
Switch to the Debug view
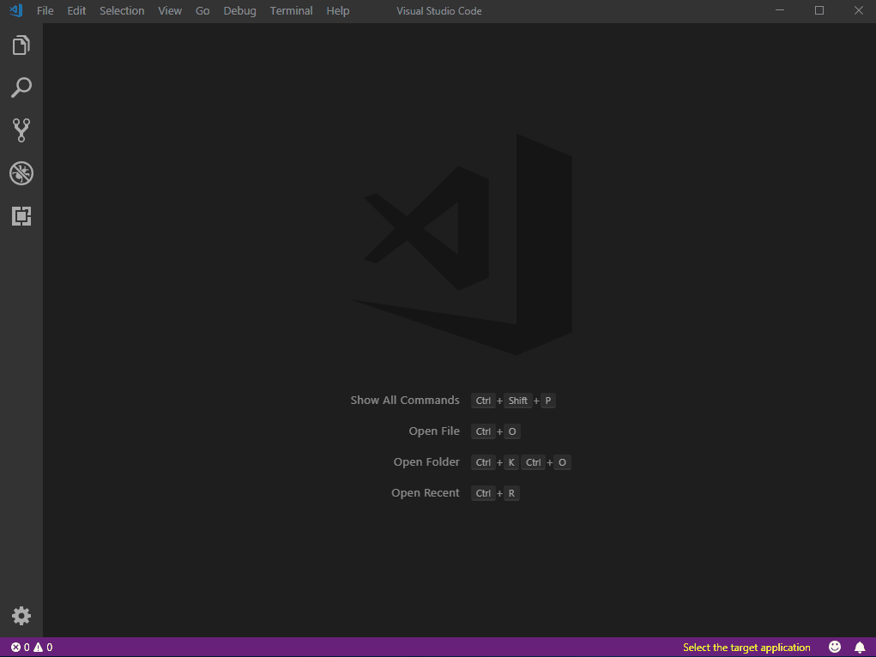click(21, 173)
